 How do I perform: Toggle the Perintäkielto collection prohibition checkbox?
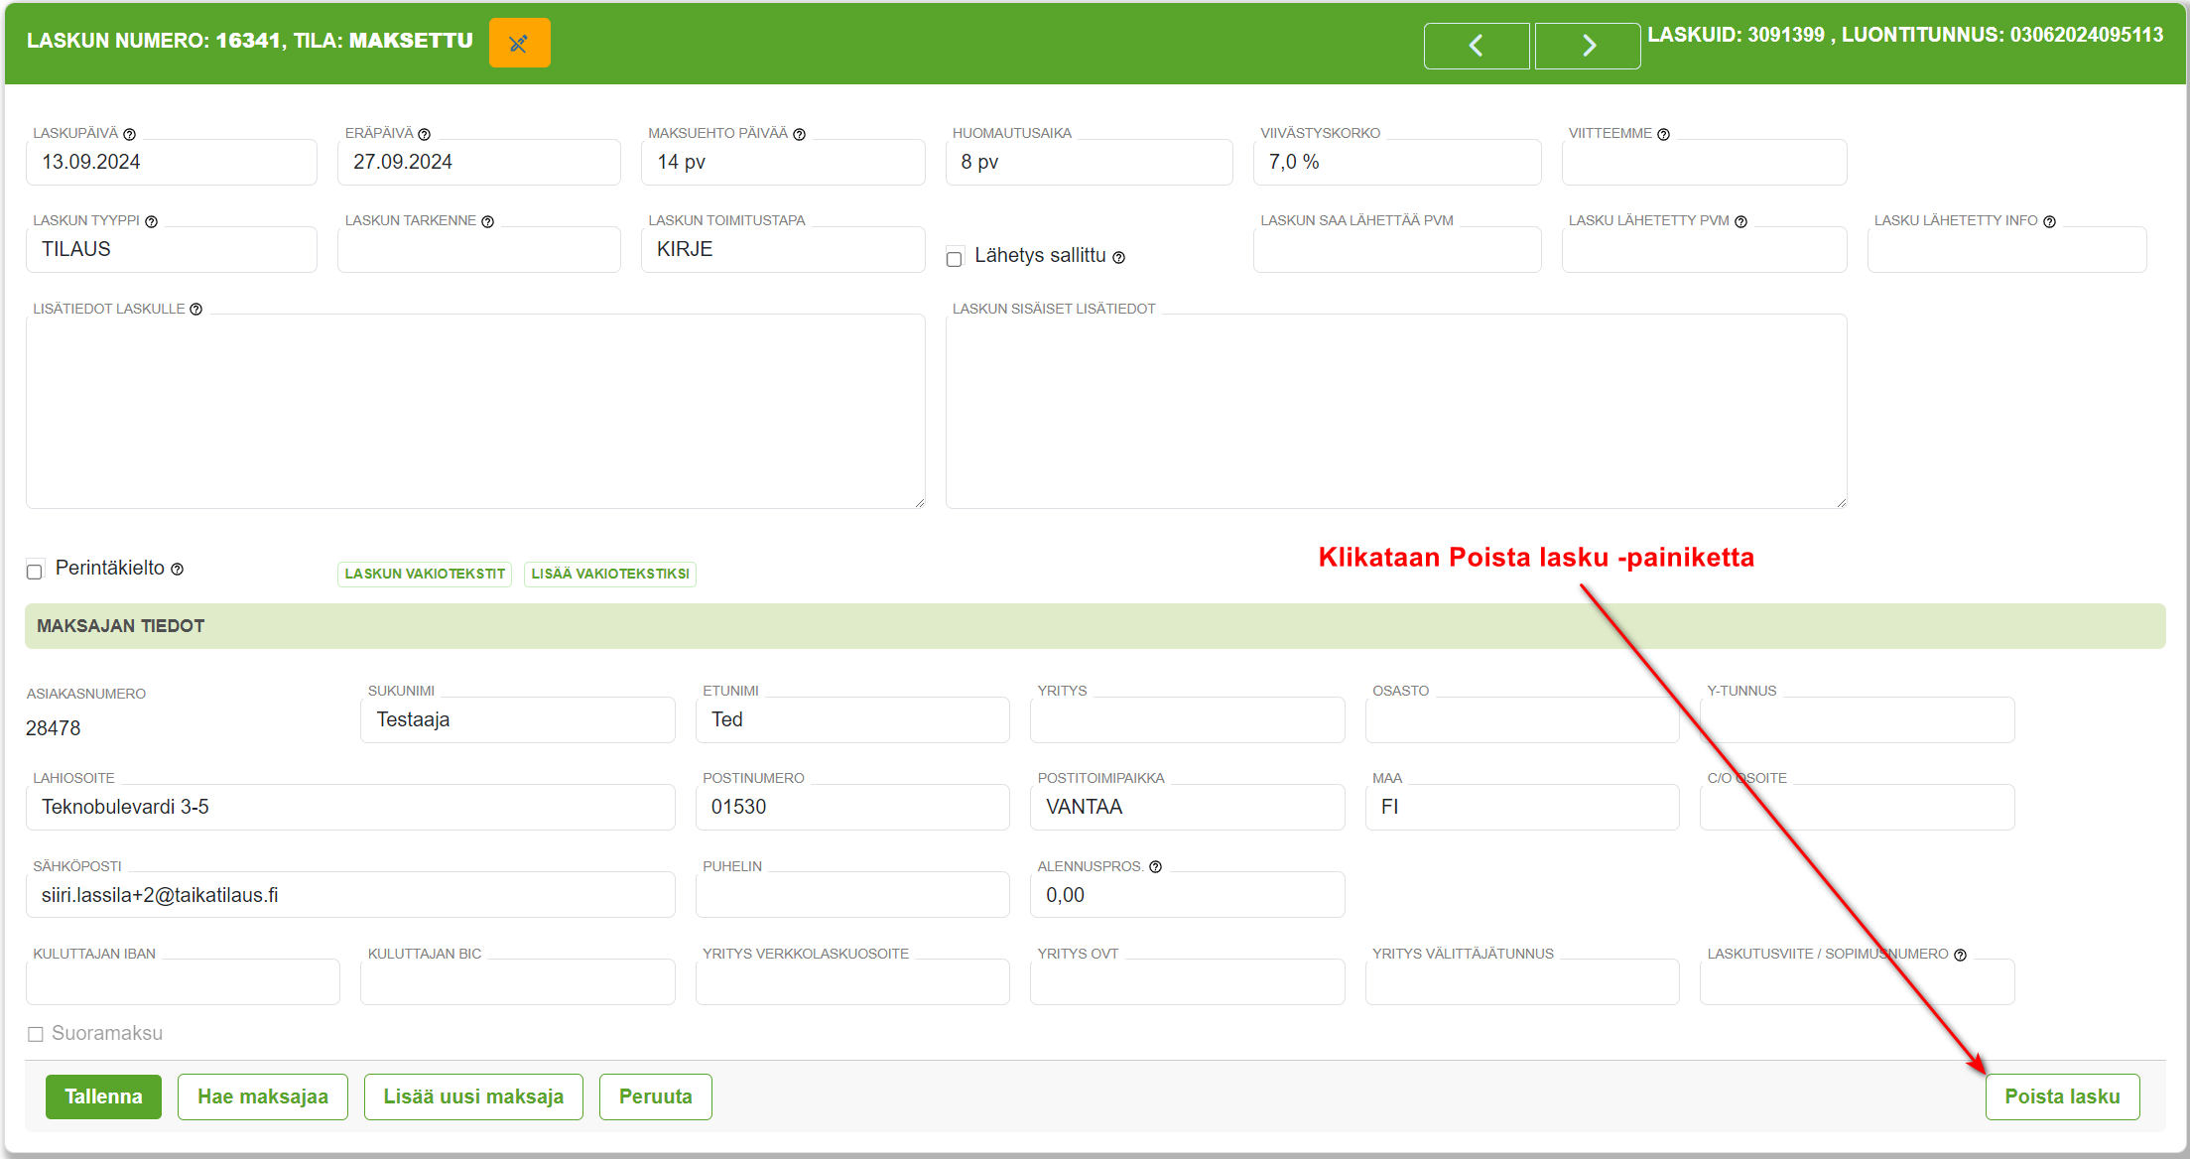pyautogui.click(x=35, y=570)
